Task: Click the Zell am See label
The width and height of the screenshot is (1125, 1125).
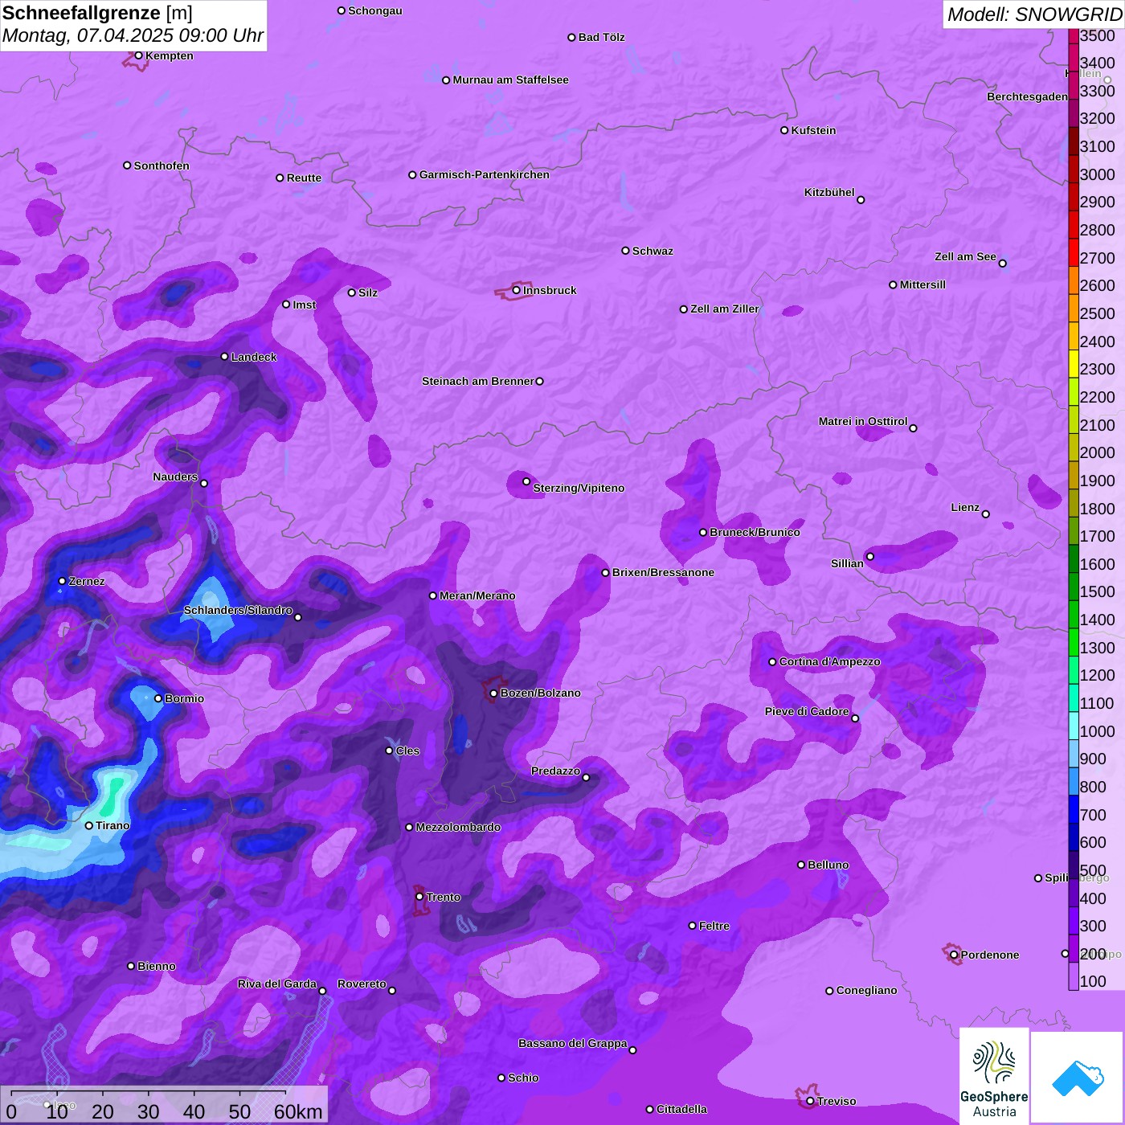Action: [965, 256]
